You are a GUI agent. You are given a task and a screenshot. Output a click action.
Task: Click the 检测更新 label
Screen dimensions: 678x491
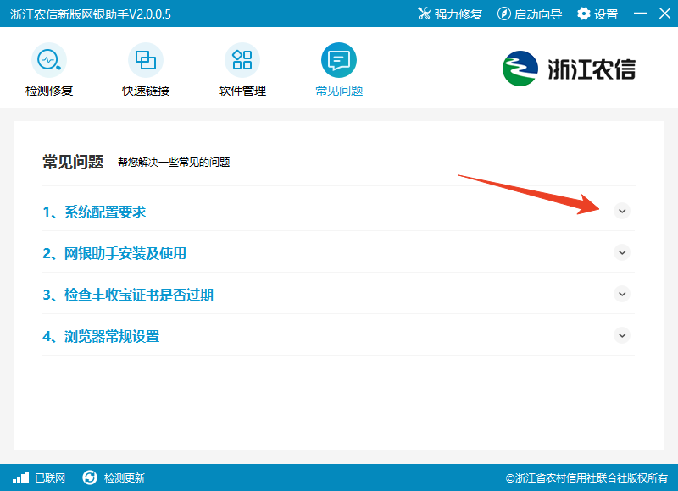[x=125, y=477]
